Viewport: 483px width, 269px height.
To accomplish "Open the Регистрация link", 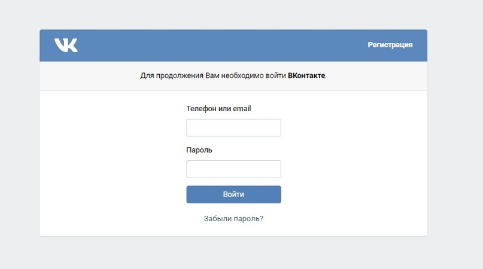I will pyautogui.click(x=390, y=45).
